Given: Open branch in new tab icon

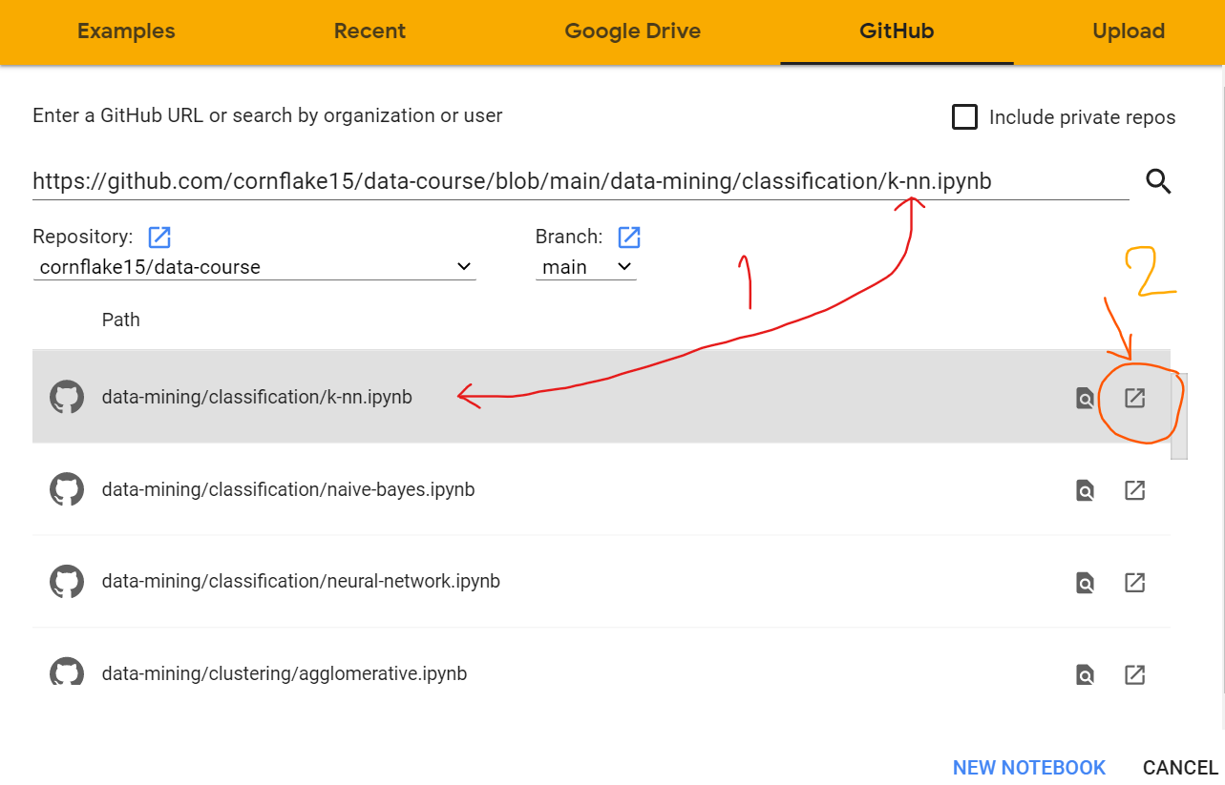Looking at the screenshot, I should [x=629, y=237].
